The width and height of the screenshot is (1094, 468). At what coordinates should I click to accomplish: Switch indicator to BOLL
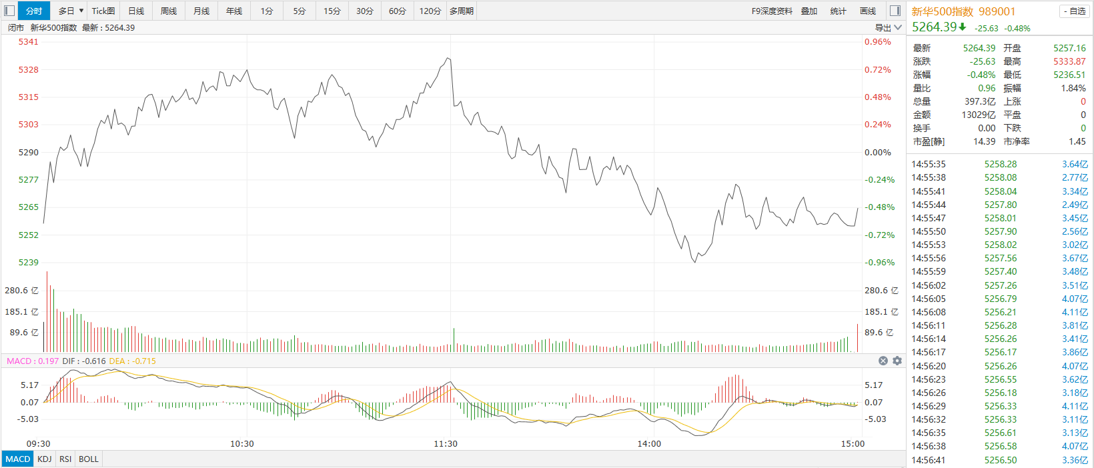click(x=89, y=459)
